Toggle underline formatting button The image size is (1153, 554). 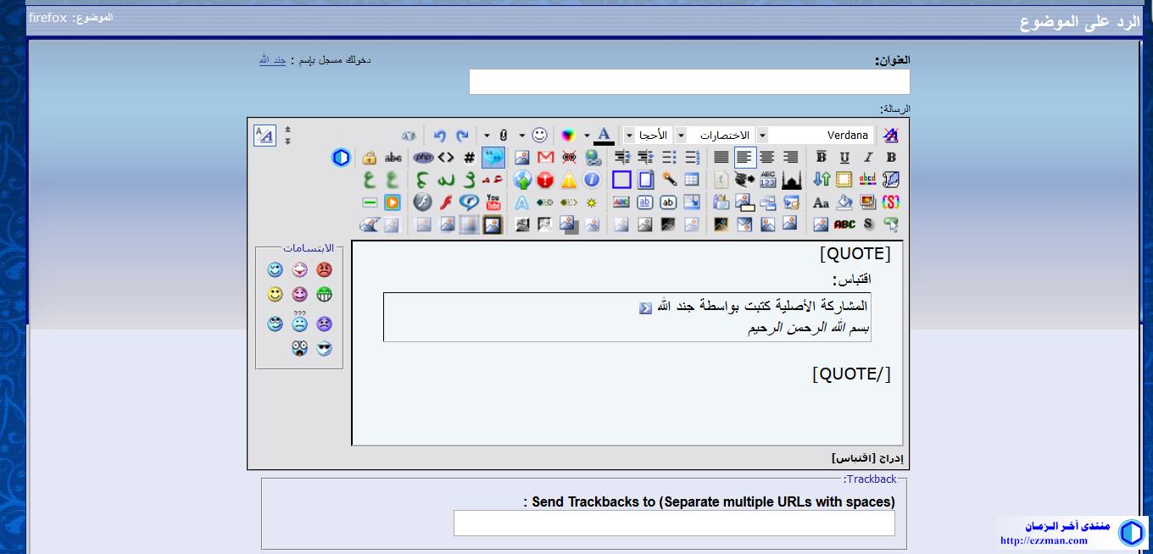(x=844, y=158)
